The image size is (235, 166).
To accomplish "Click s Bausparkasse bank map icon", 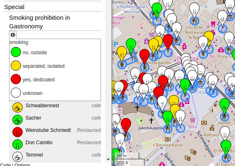I will [x=168, y=139].
